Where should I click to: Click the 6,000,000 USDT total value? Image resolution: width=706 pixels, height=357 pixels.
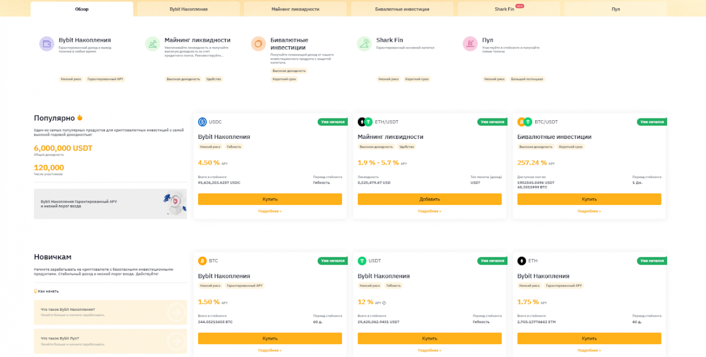(63, 148)
